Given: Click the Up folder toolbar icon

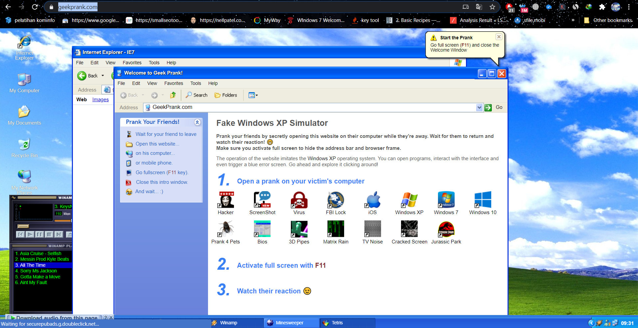Looking at the screenshot, I should point(173,95).
